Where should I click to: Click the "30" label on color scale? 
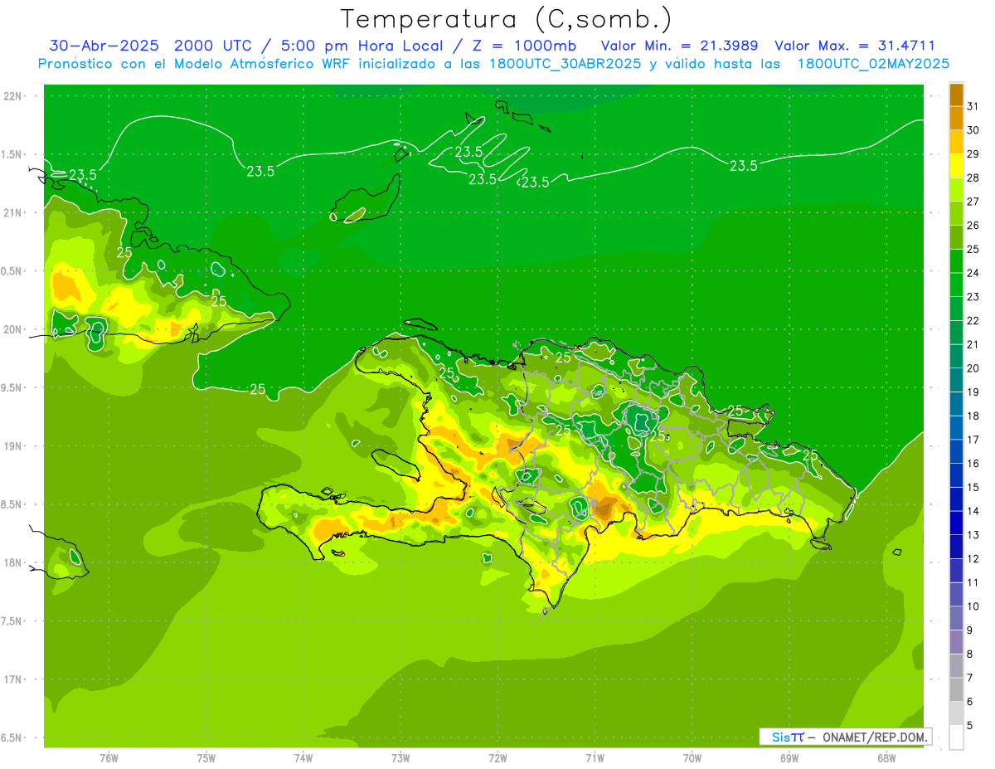pyautogui.click(x=973, y=130)
